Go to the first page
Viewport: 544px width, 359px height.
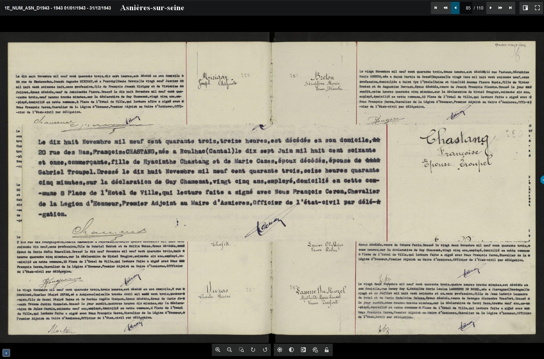[x=436, y=8]
